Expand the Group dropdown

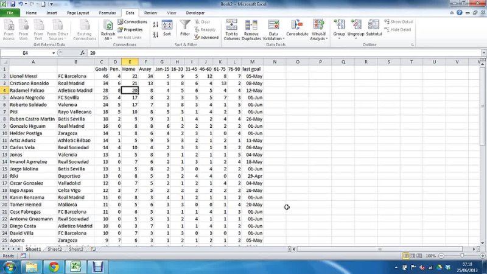(339, 38)
